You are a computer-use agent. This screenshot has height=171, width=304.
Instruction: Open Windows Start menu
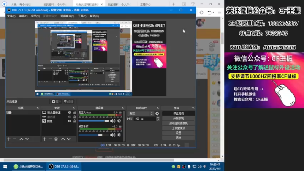[5, 166]
